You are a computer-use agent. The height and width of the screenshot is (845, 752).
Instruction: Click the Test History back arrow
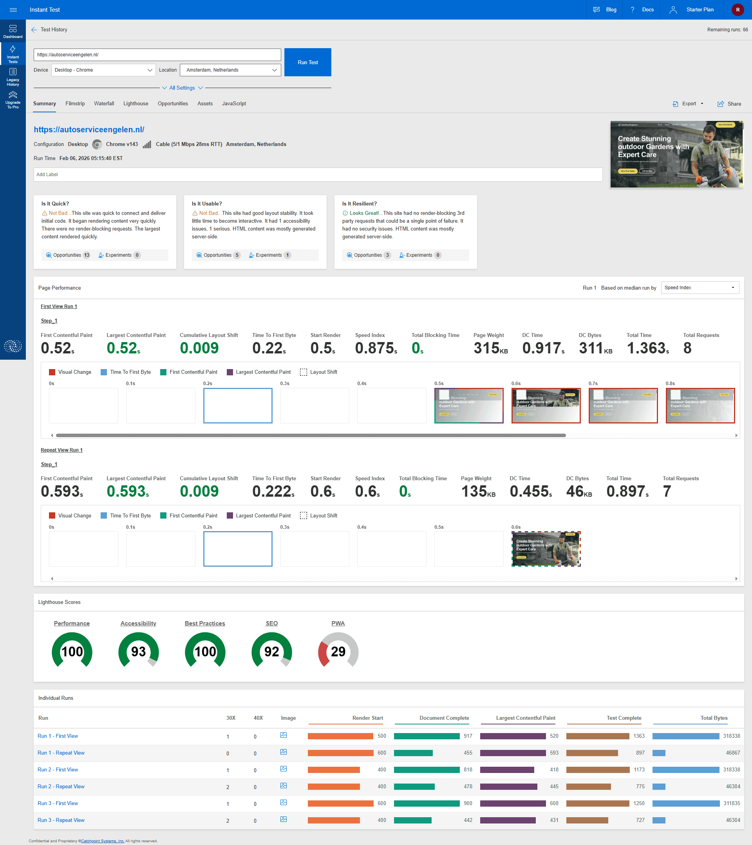pyautogui.click(x=34, y=30)
